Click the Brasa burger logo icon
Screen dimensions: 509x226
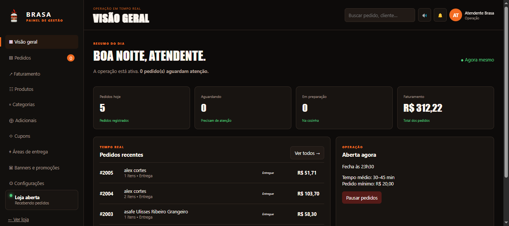coord(14,15)
